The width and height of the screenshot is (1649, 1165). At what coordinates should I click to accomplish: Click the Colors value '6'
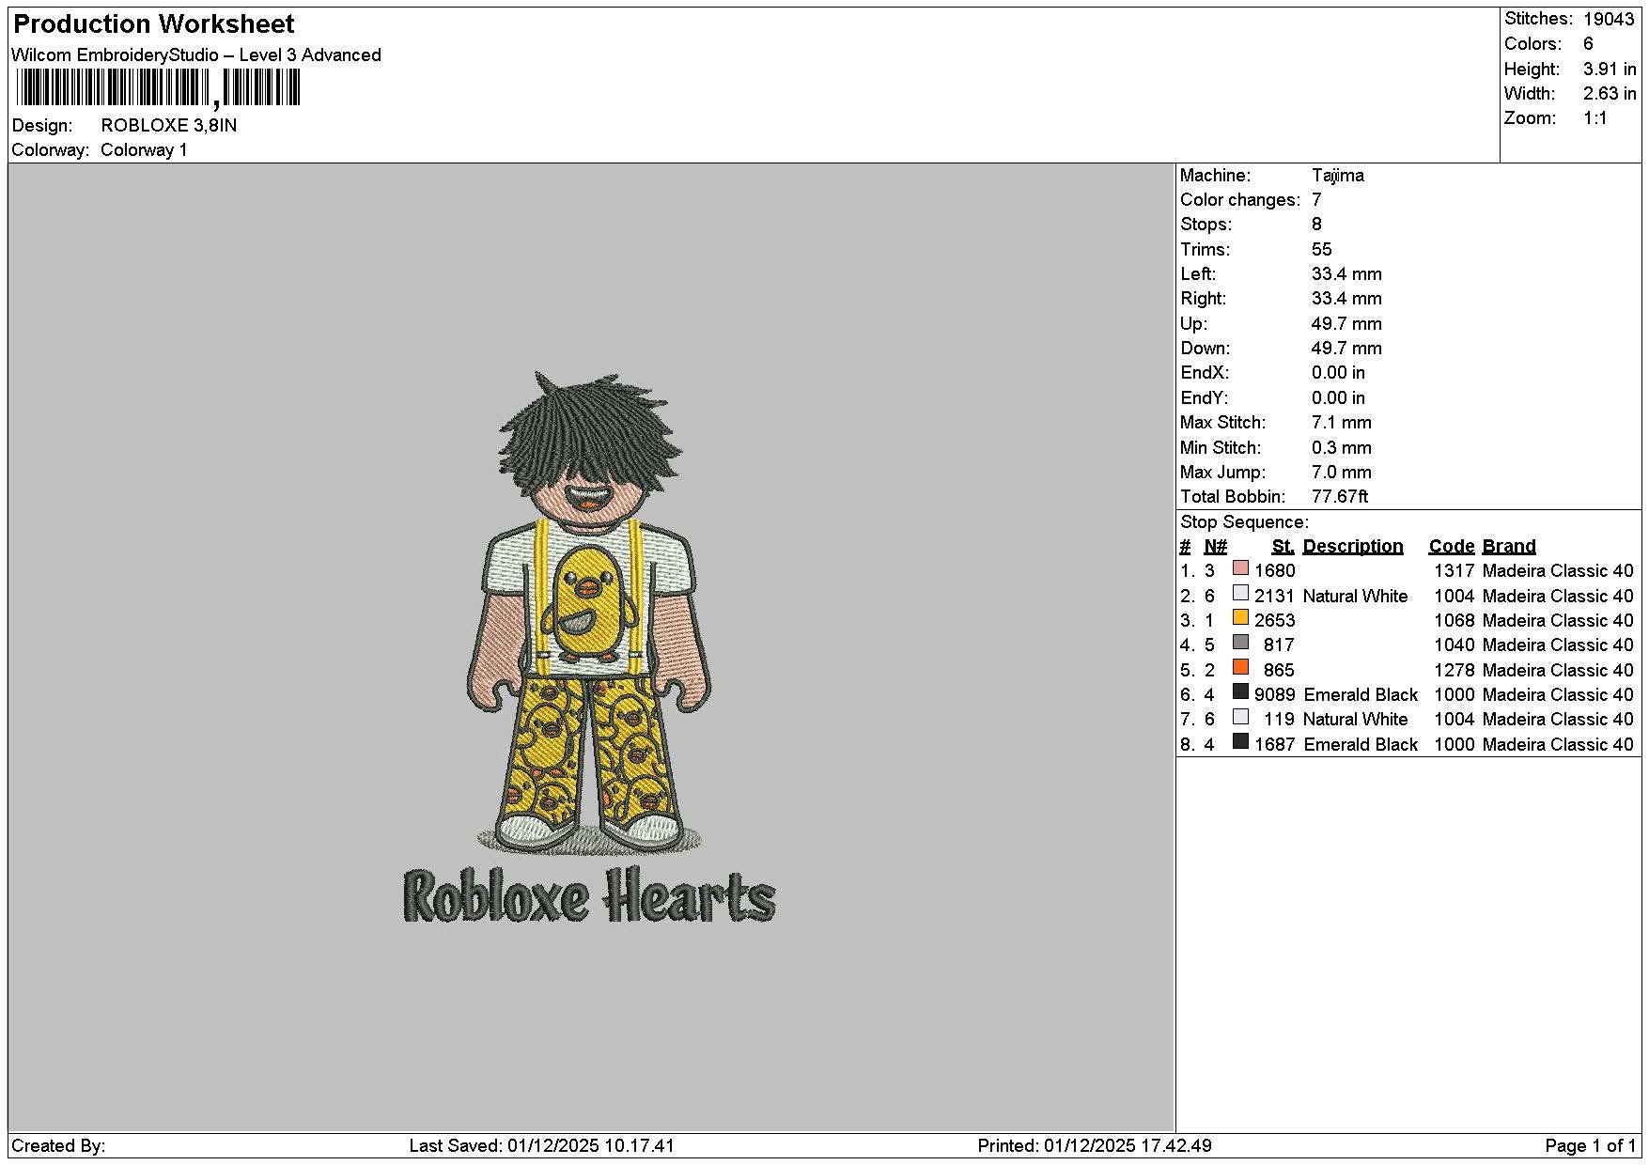(1588, 44)
